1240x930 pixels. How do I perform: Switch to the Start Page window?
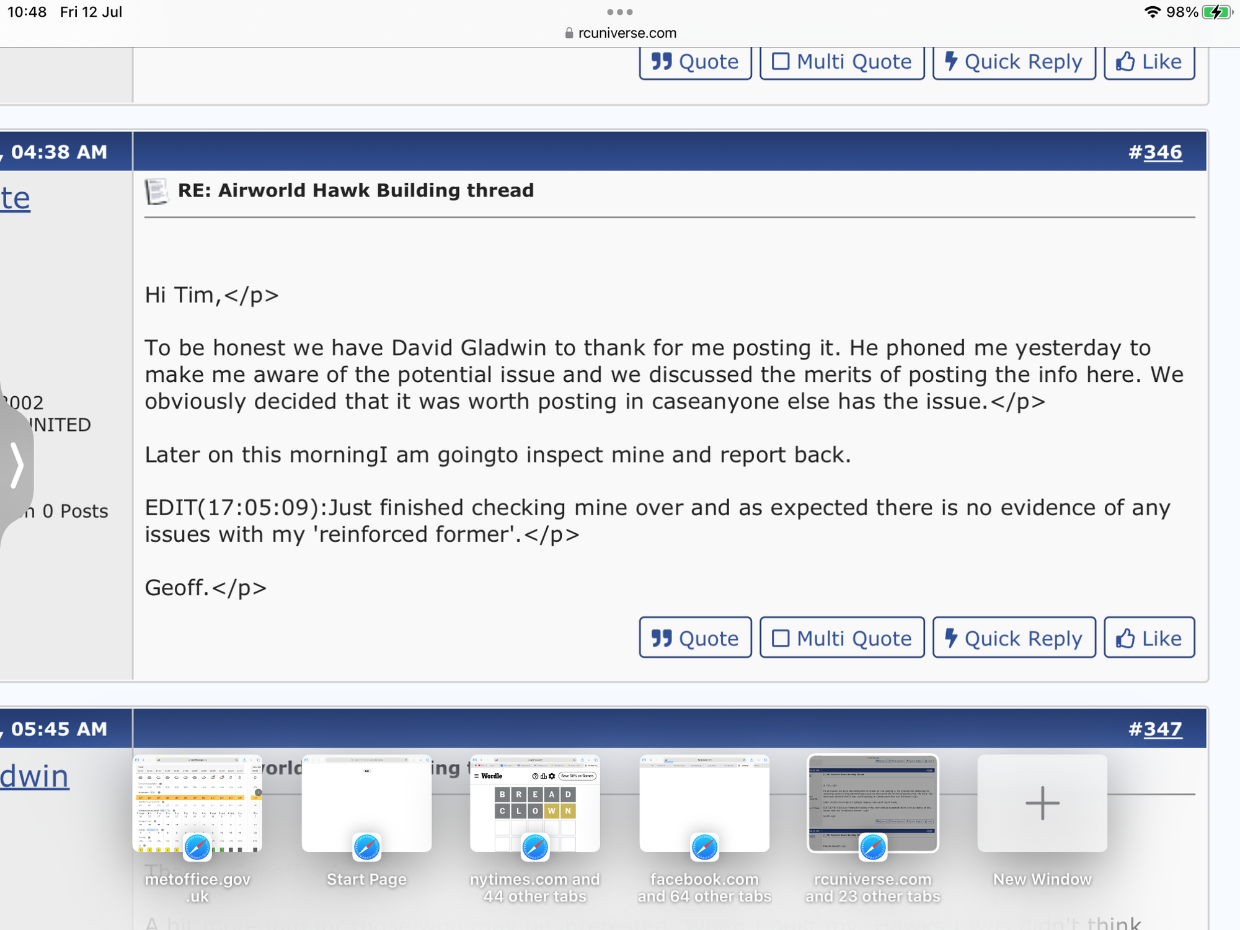tap(366, 804)
